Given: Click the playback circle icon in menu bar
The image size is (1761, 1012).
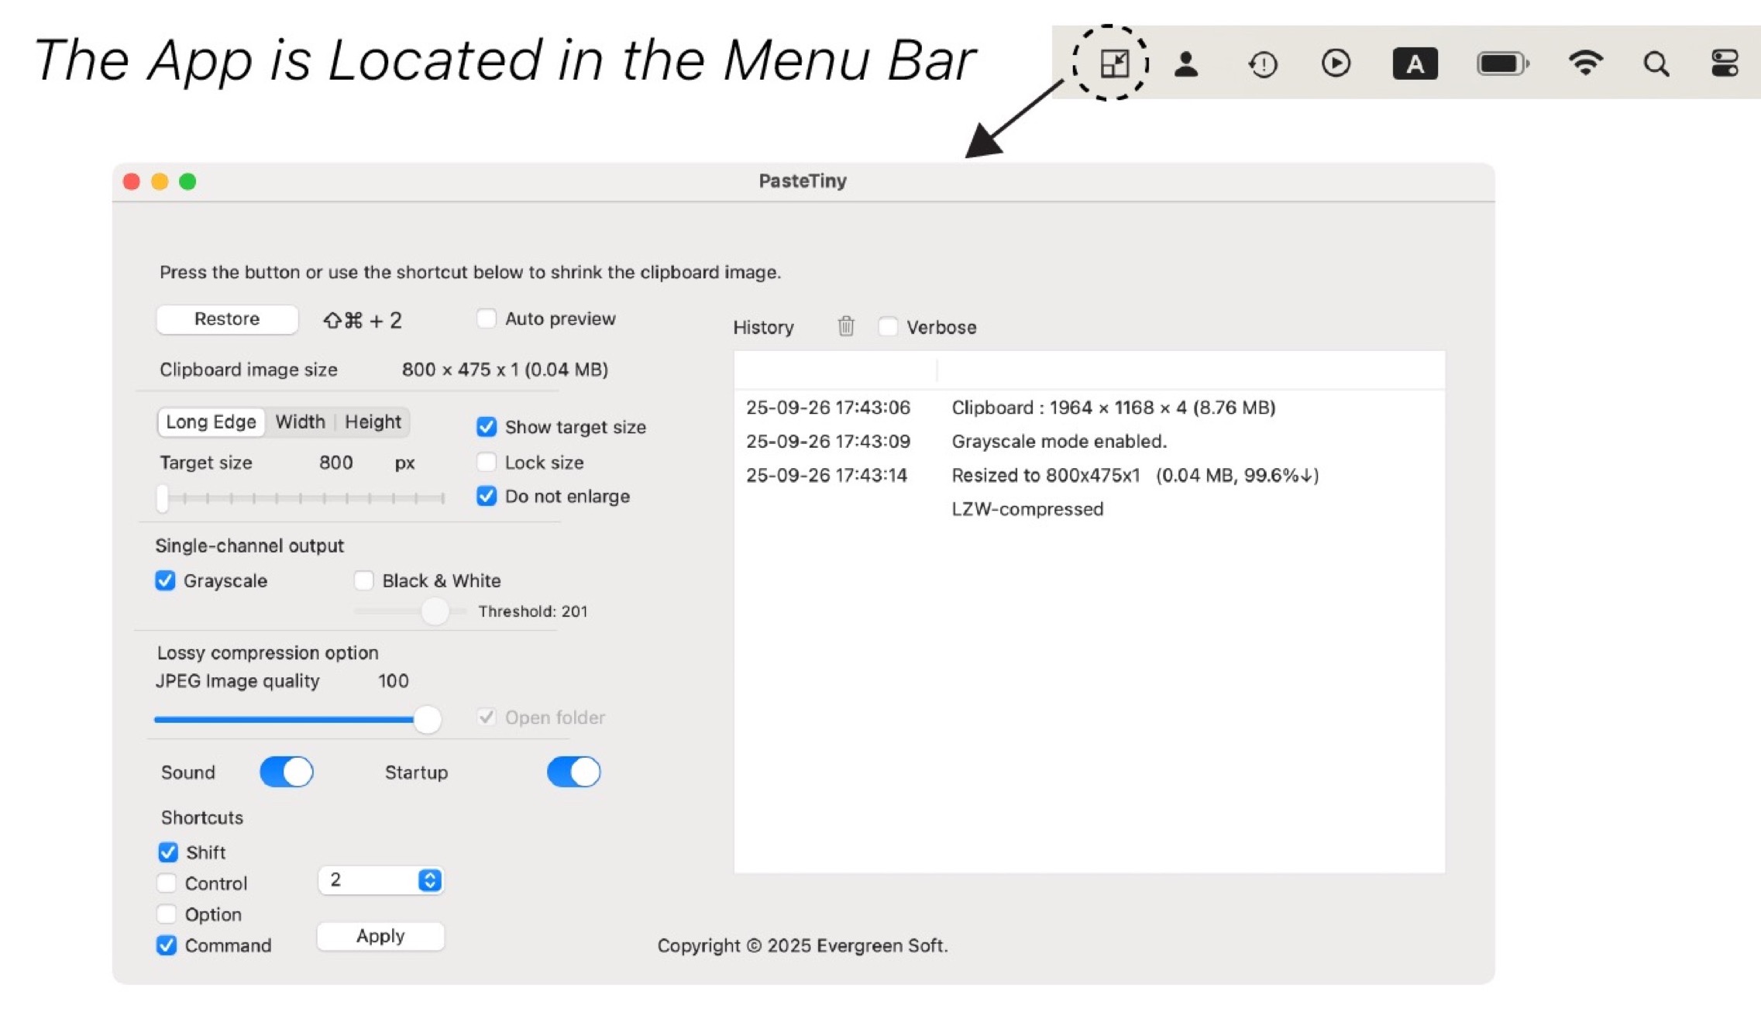Looking at the screenshot, I should [1336, 64].
